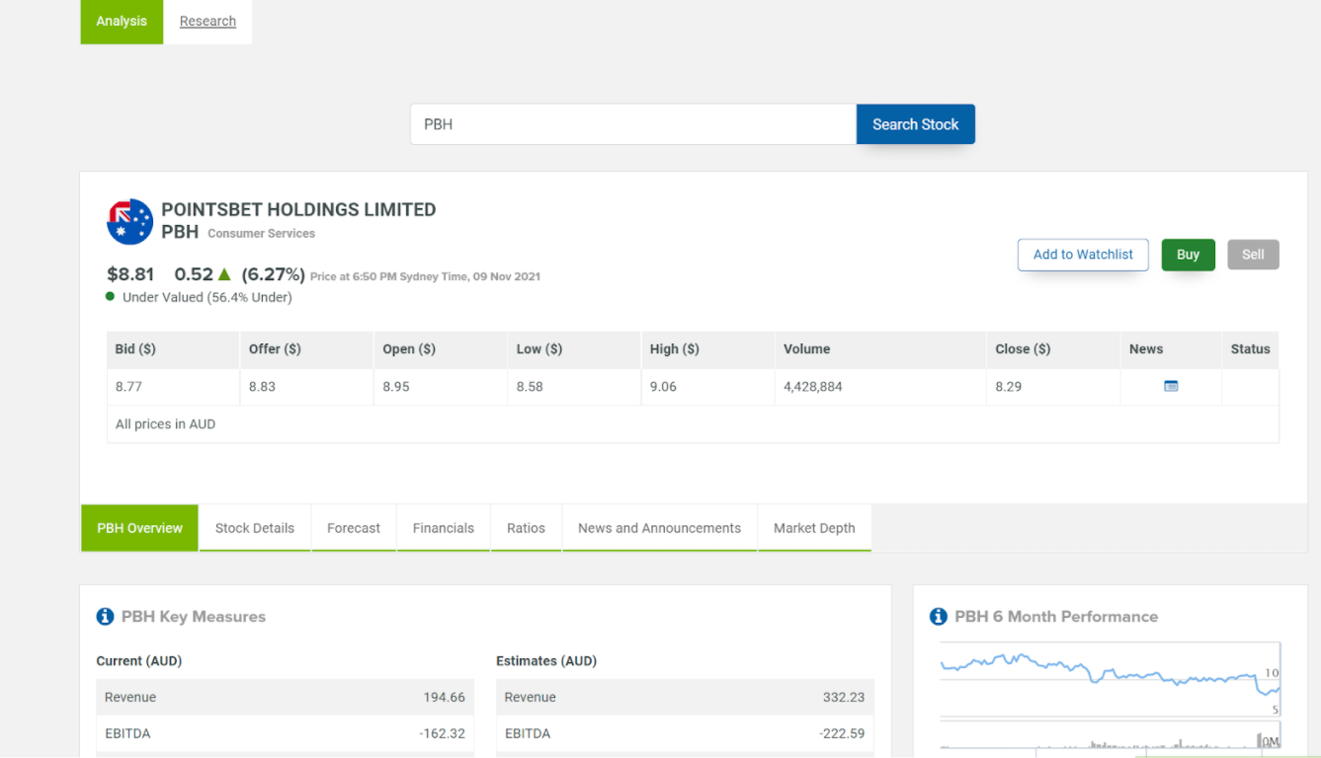
Task: Click the green Under Valued status dot
Action: [110, 296]
